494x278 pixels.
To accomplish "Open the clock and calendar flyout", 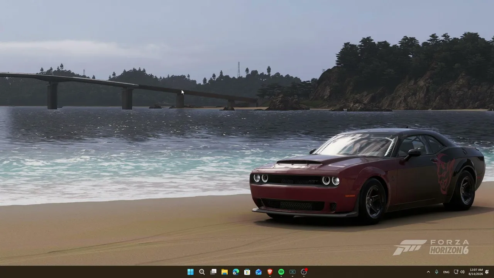I will click(x=476, y=272).
